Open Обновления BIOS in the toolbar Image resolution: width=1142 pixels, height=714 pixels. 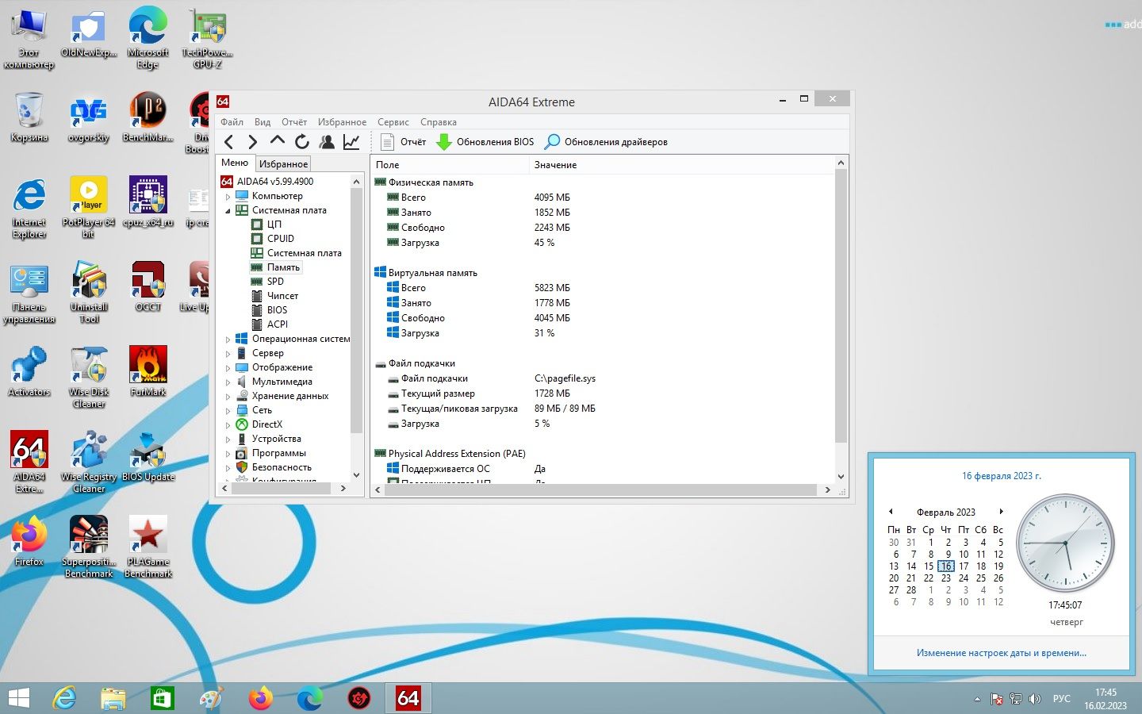[x=485, y=142]
